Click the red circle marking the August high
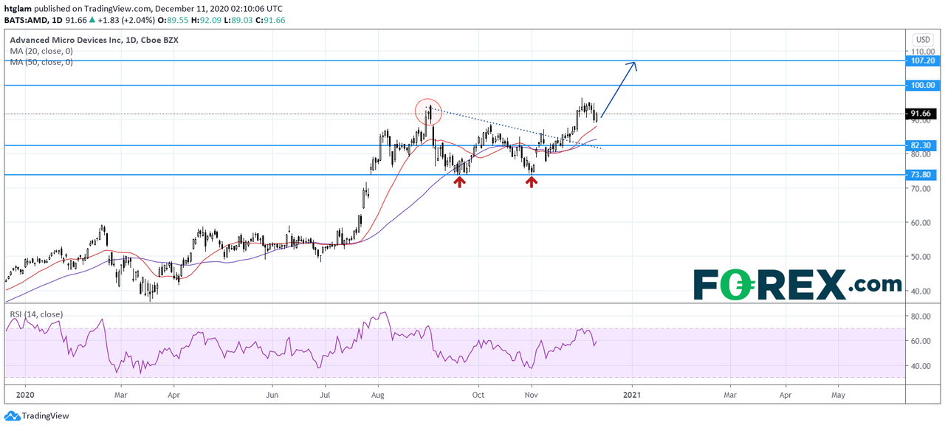 (x=428, y=112)
